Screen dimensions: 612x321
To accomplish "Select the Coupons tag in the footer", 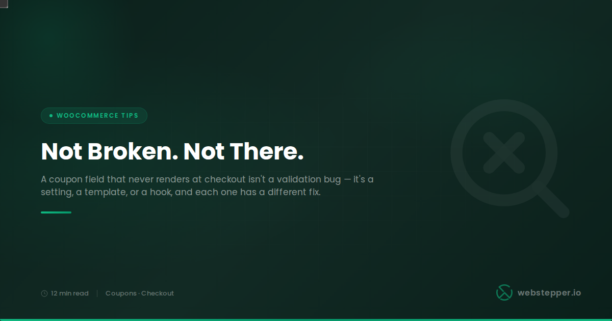I will click(121, 293).
